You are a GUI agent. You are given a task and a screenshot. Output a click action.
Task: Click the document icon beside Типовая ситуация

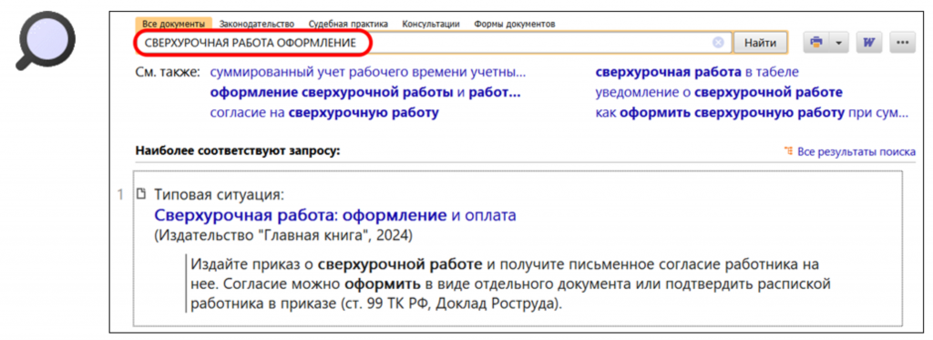tap(141, 194)
